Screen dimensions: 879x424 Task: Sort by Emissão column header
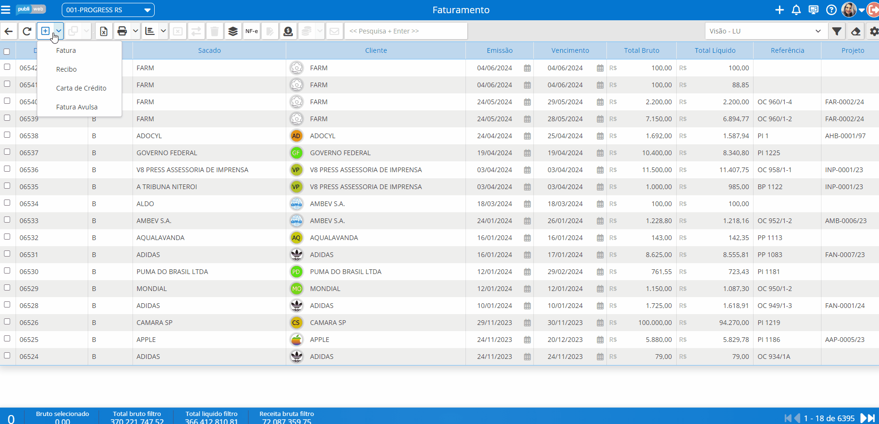point(500,50)
